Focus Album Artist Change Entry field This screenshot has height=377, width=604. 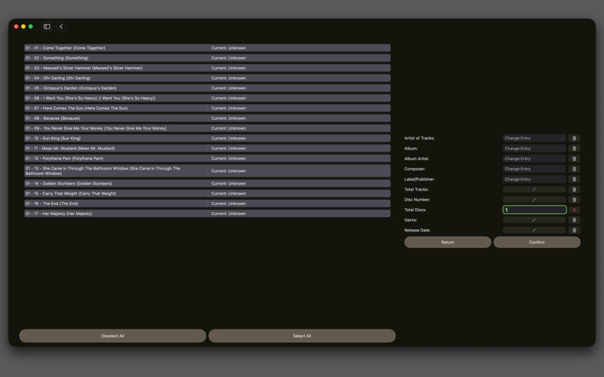535,158
